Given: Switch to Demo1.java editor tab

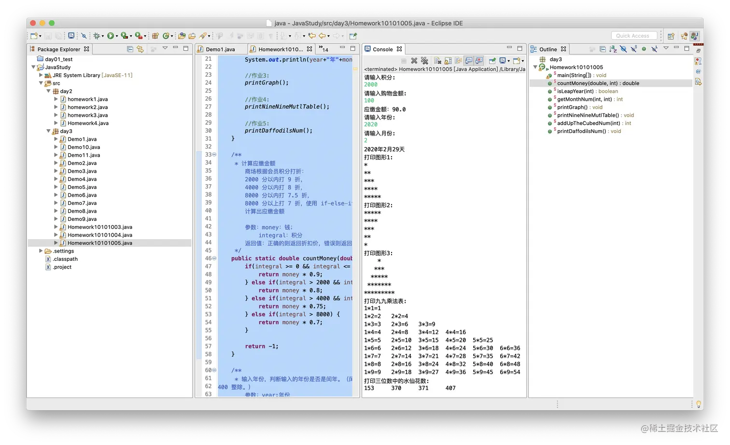Looking at the screenshot, I should [x=220, y=49].
